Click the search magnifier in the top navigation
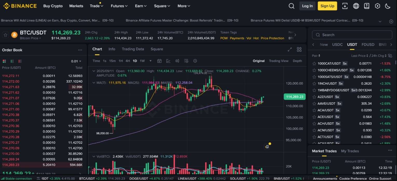 (x=291, y=6)
